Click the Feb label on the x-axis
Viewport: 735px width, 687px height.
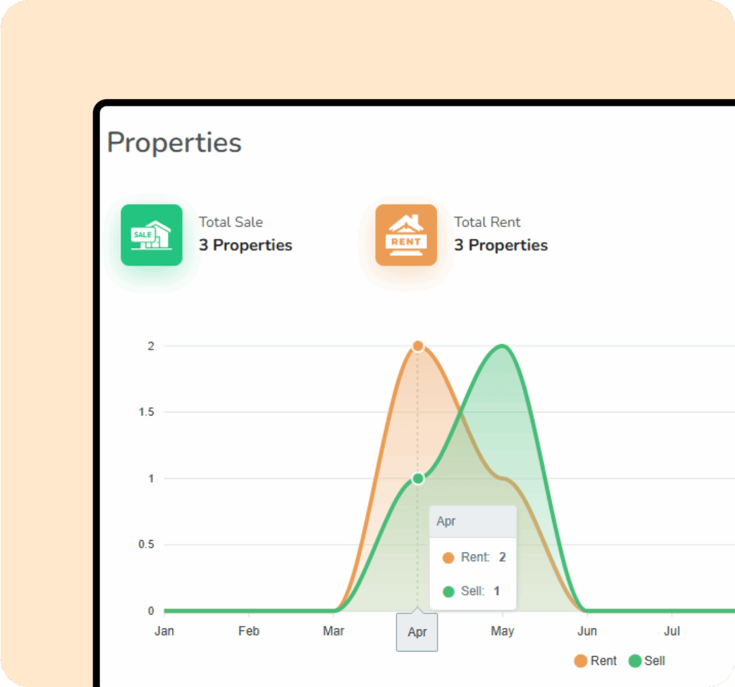click(x=248, y=631)
